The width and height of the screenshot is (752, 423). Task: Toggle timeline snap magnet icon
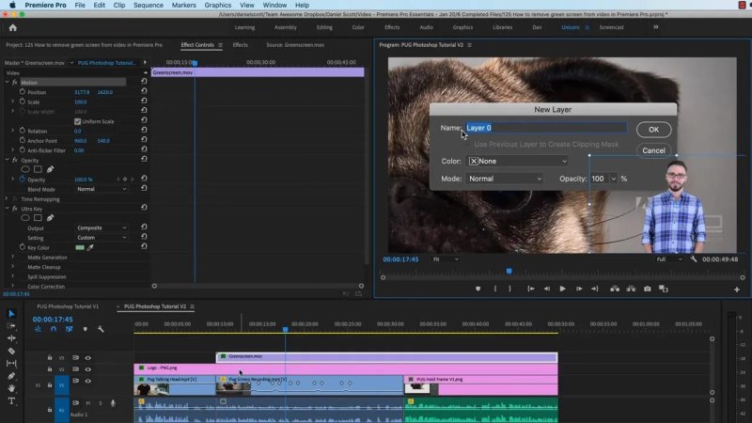click(54, 329)
